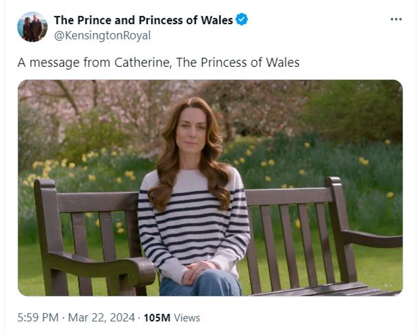Play the embedded video message

point(210,188)
